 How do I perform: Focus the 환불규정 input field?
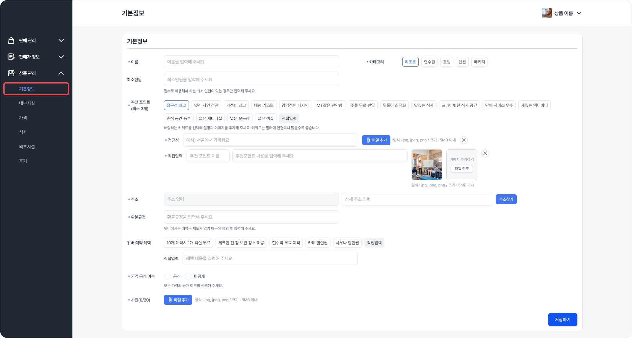coord(251,217)
